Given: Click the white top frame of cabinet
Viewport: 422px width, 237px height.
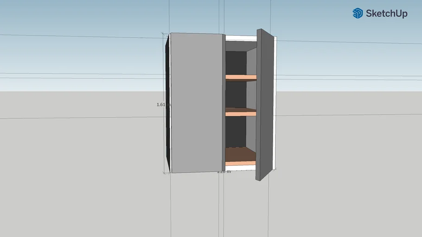Looking at the screenshot, I should (241, 37).
